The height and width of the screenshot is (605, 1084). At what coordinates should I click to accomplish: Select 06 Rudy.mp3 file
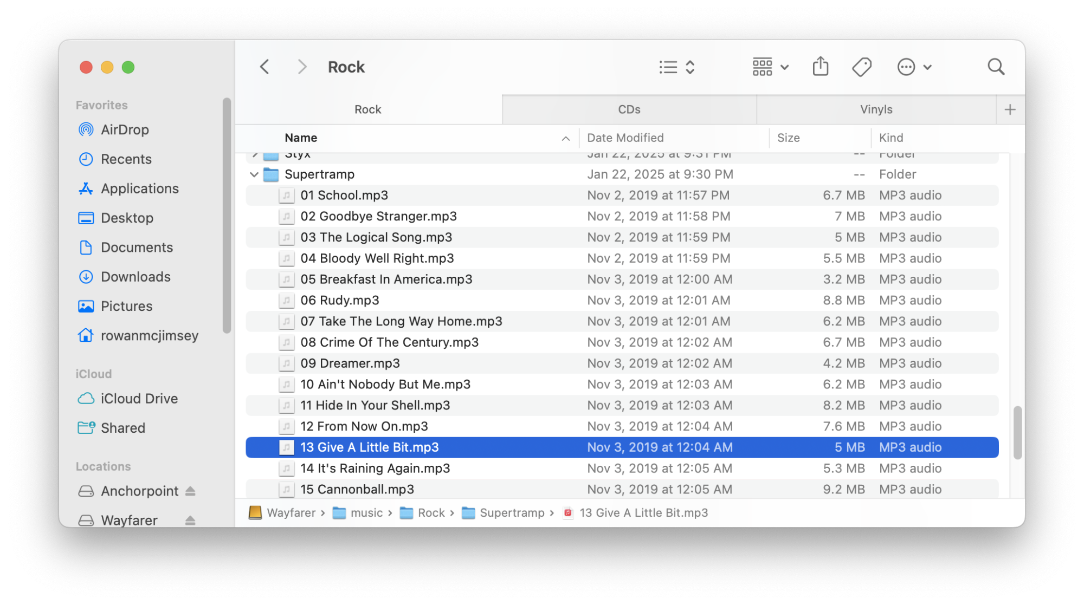[x=340, y=301]
